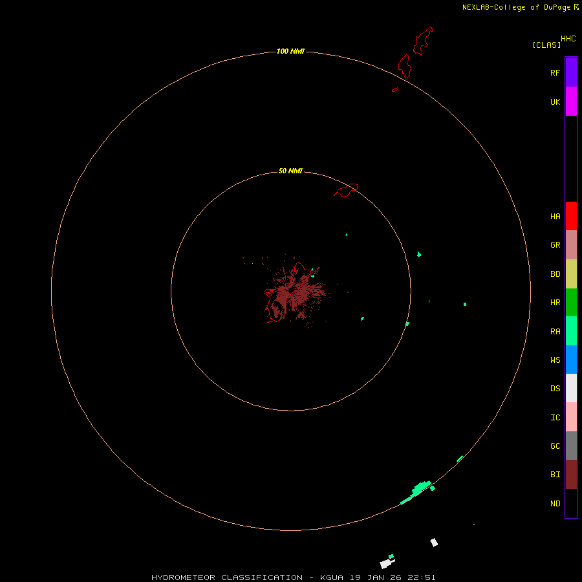
Task: Click the 'UK' legend label
Action: coord(555,102)
